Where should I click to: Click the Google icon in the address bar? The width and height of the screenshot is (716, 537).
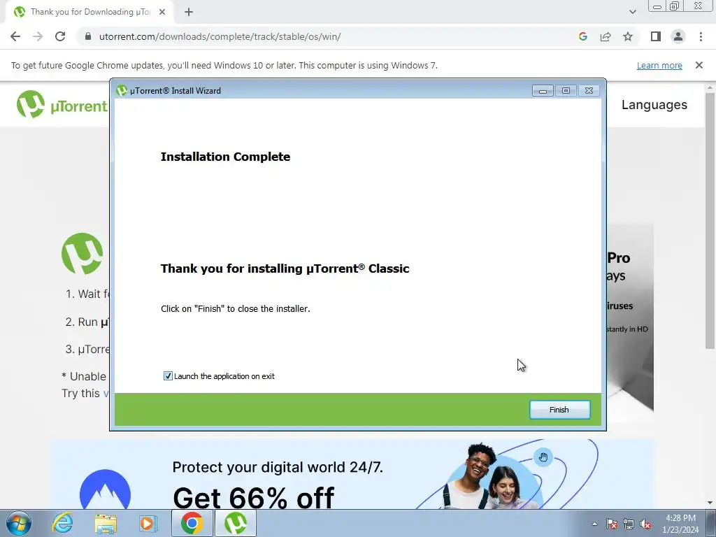(x=582, y=36)
